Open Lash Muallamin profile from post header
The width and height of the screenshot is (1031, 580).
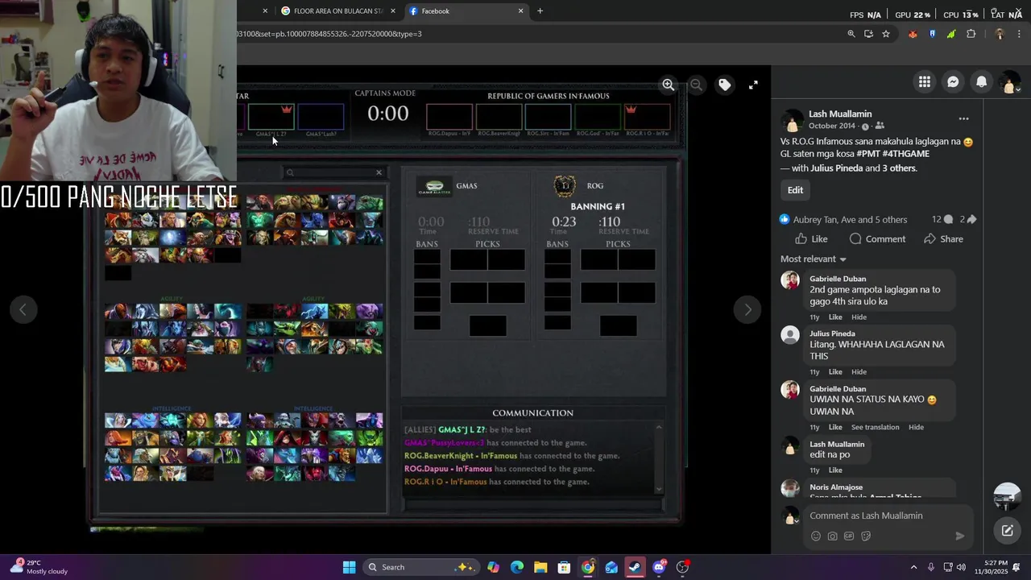click(x=840, y=114)
